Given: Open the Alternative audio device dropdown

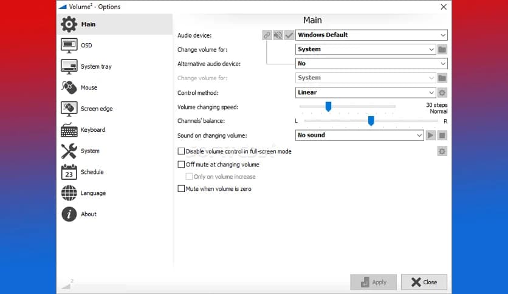Looking at the screenshot, I should (x=371, y=64).
